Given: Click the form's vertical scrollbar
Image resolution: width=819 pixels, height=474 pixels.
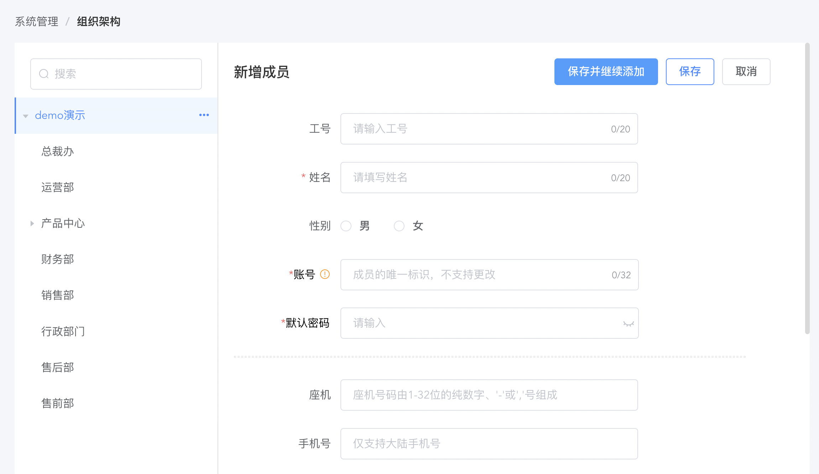Looking at the screenshot, I should [x=807, y=189].
